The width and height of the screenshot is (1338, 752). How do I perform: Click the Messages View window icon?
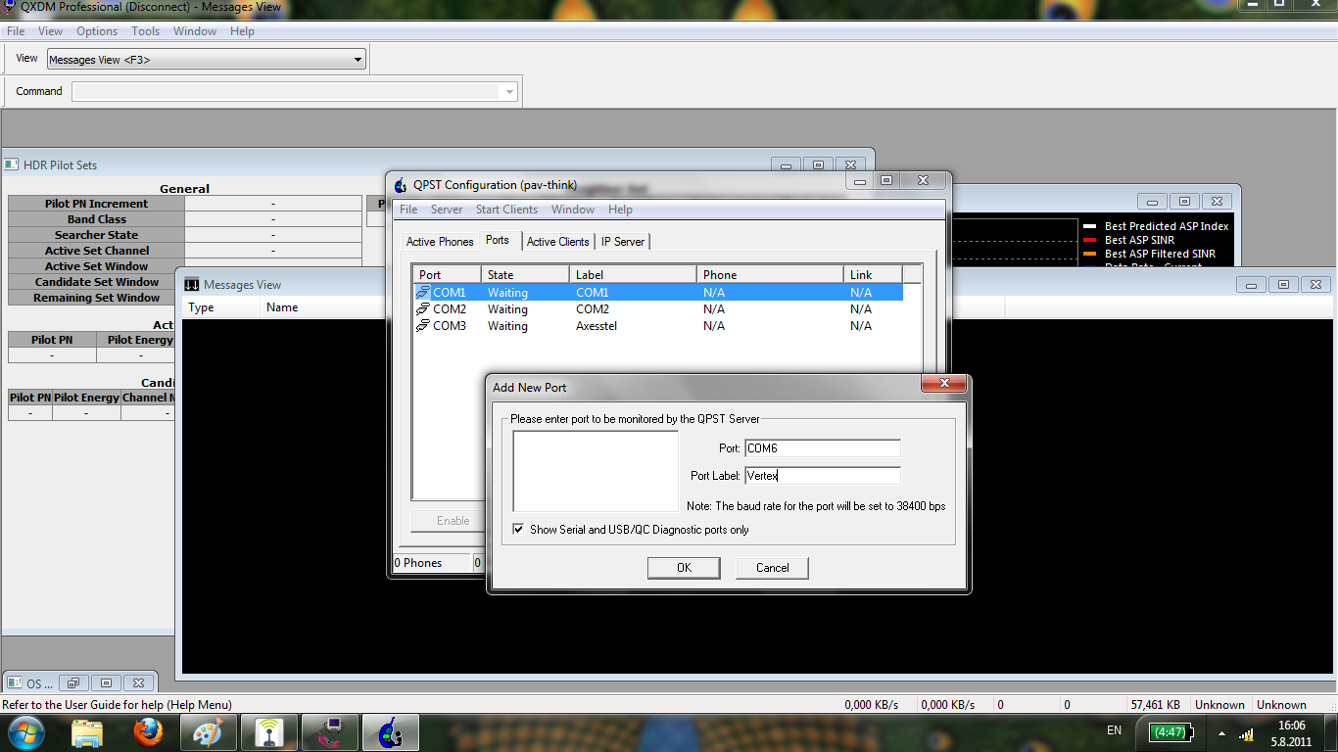pyautogui.click(x=192, y=285)
